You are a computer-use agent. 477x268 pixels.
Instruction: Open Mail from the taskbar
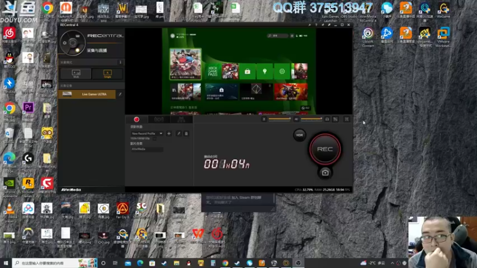(x=128, y=263)
